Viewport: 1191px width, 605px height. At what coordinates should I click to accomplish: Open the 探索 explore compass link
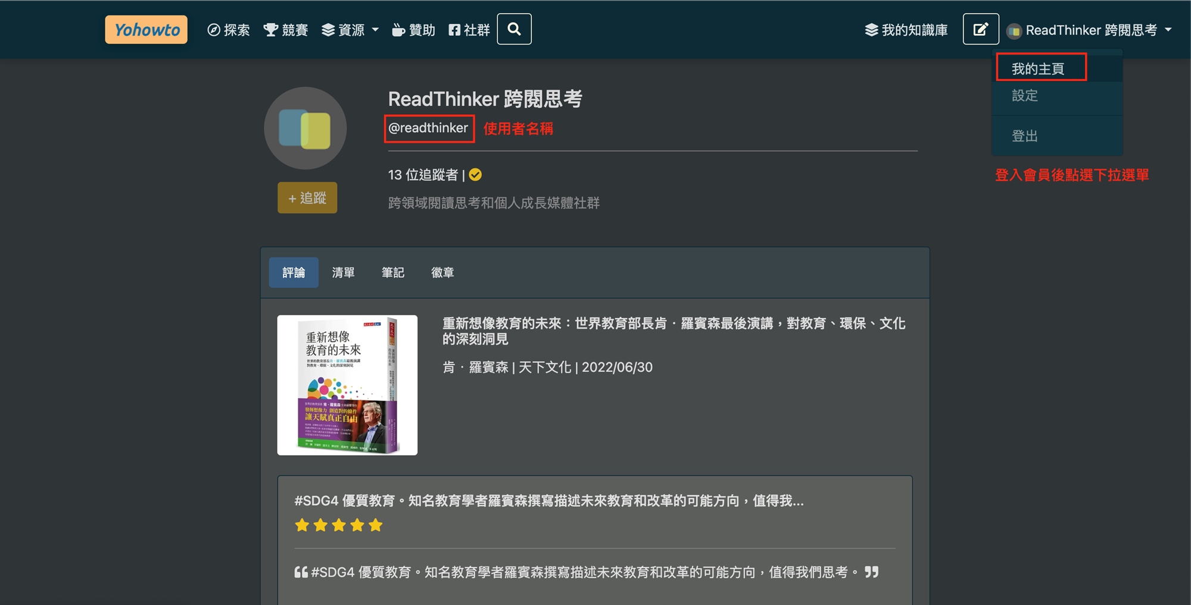[229, 30]
